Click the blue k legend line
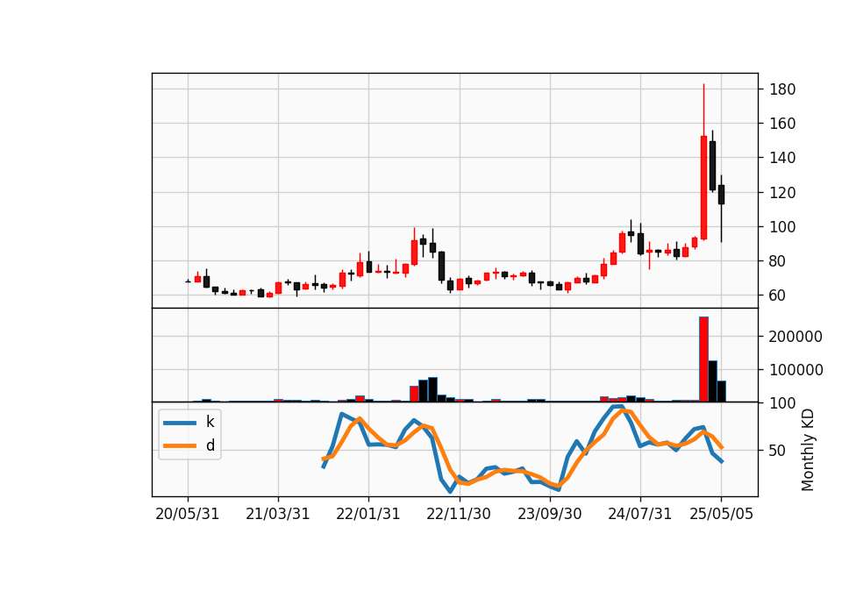This screenshot has height=605, width=842. click(x=180, y=423)
